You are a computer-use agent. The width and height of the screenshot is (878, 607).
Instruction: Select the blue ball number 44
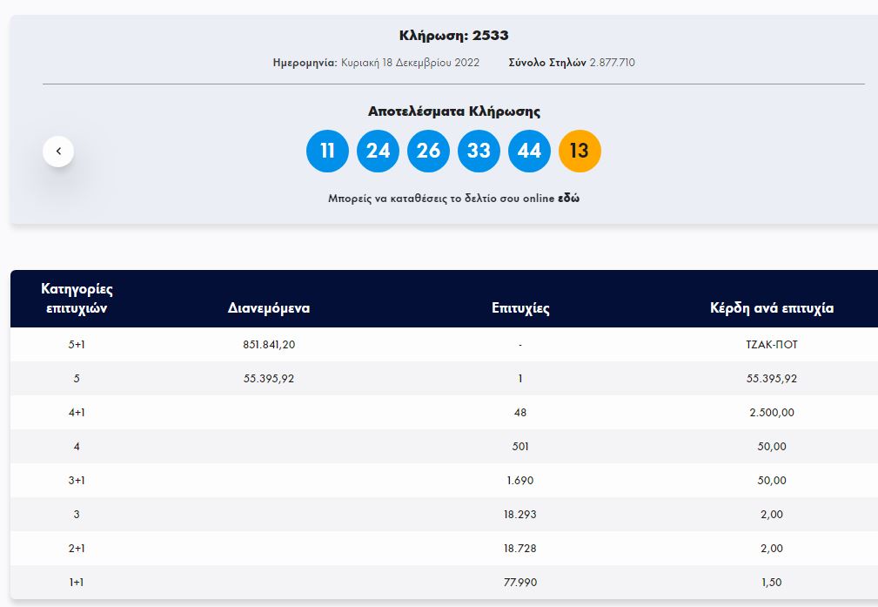[529, 152]
